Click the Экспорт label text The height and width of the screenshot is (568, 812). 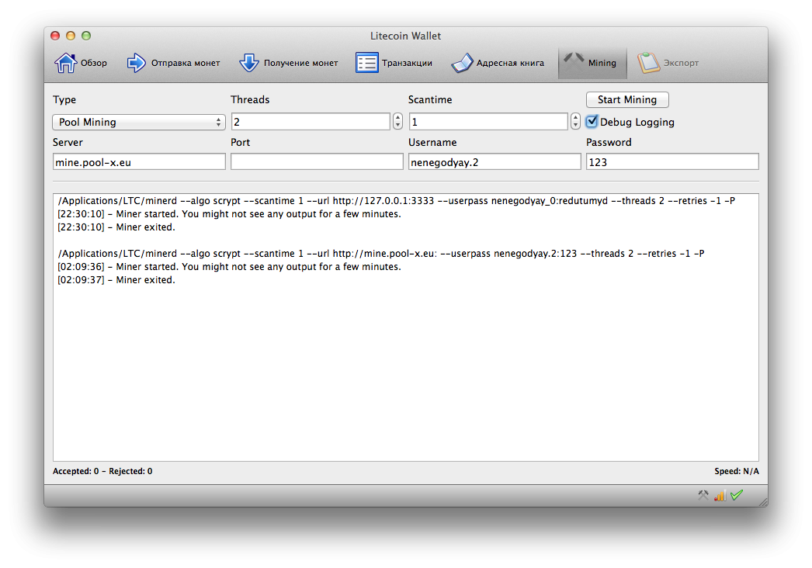tap(681, 63)
